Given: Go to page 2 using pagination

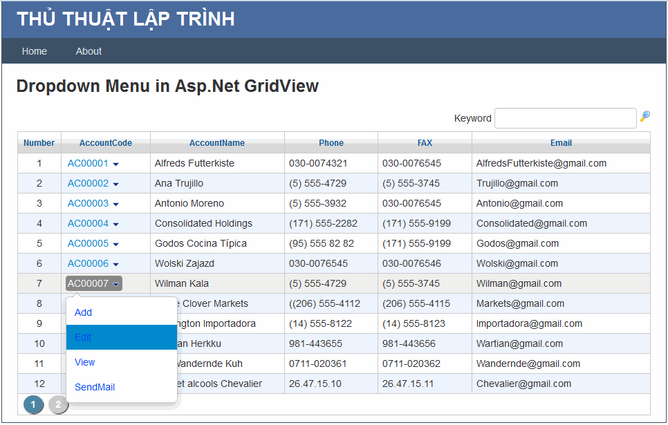Looking at the screenshot, I should tap(58, 404).
